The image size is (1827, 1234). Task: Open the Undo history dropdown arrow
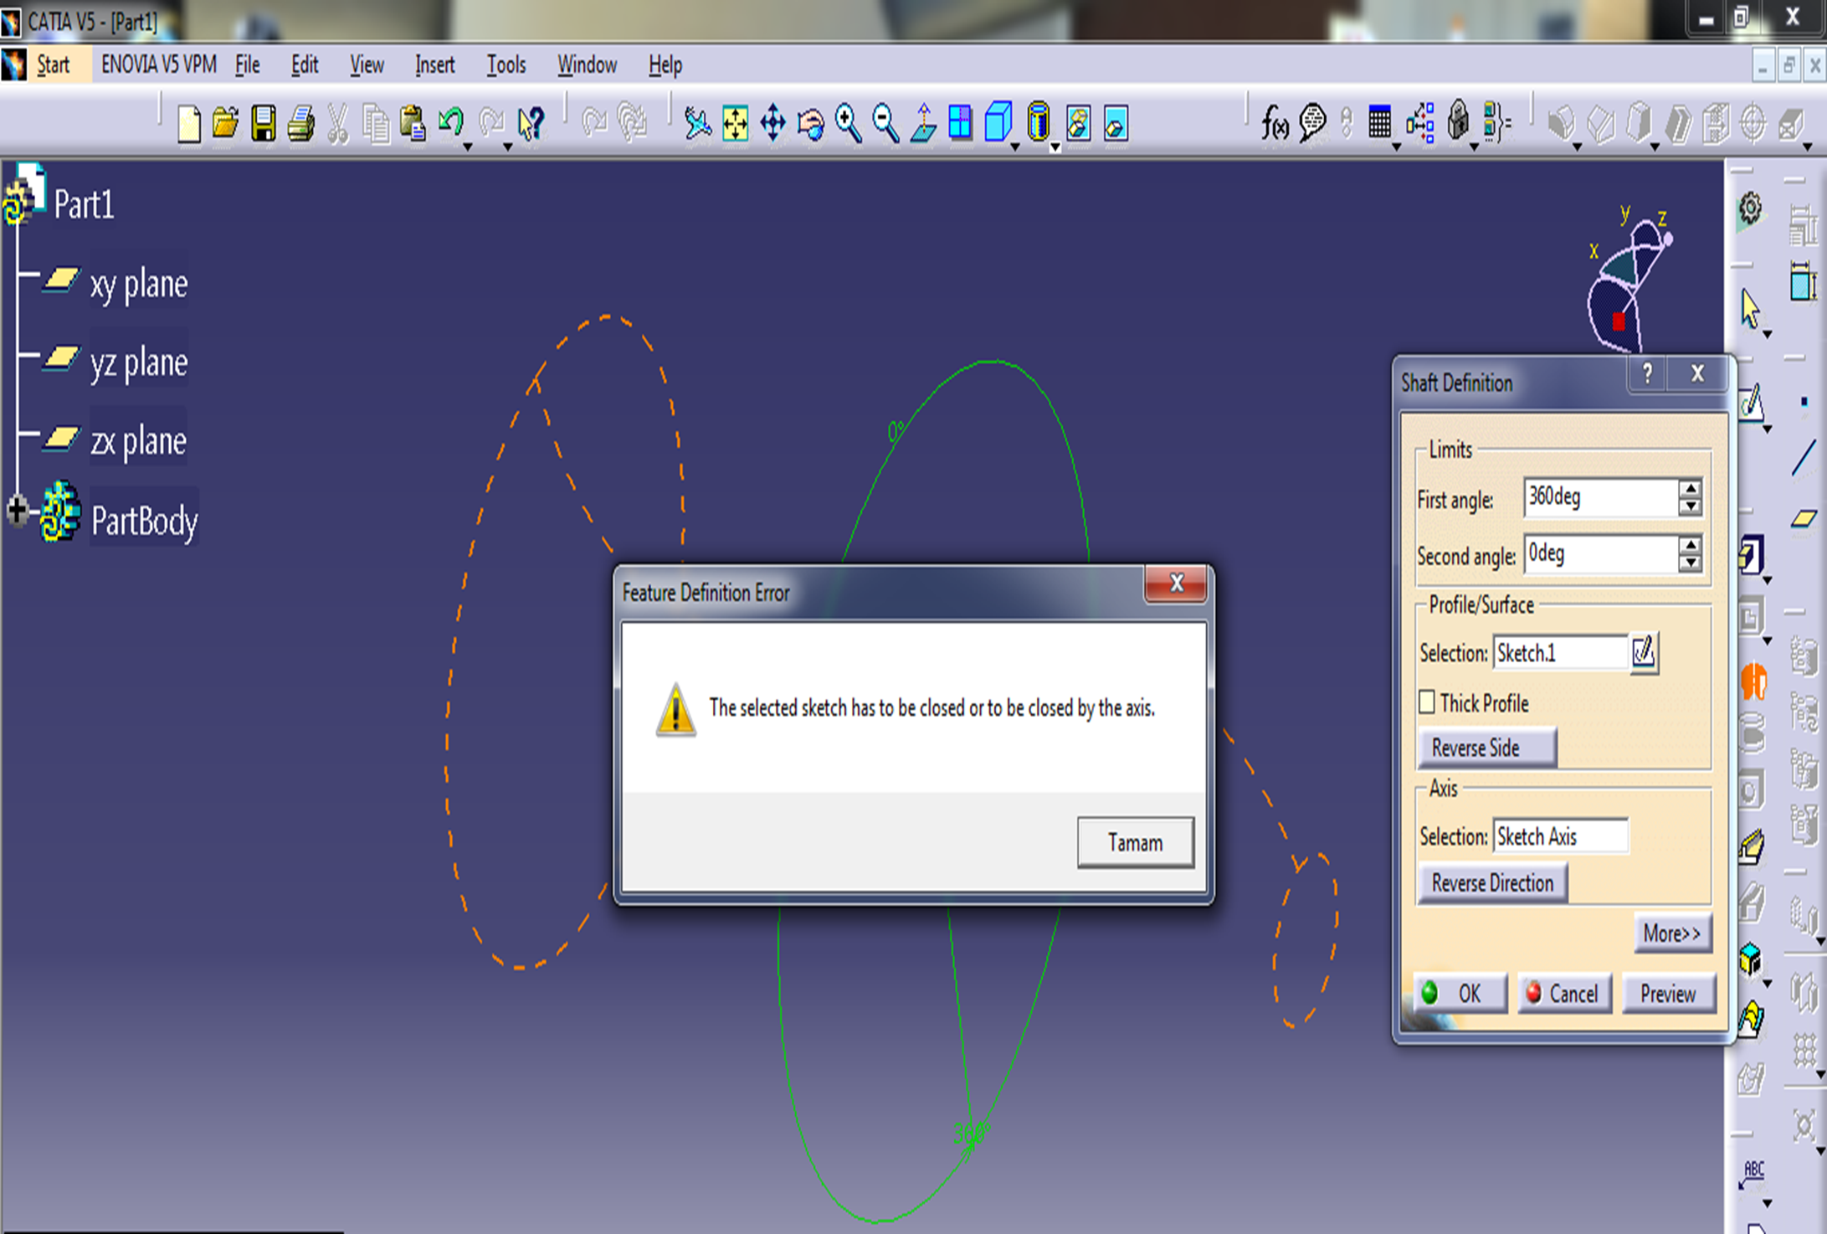coord(468,147)
